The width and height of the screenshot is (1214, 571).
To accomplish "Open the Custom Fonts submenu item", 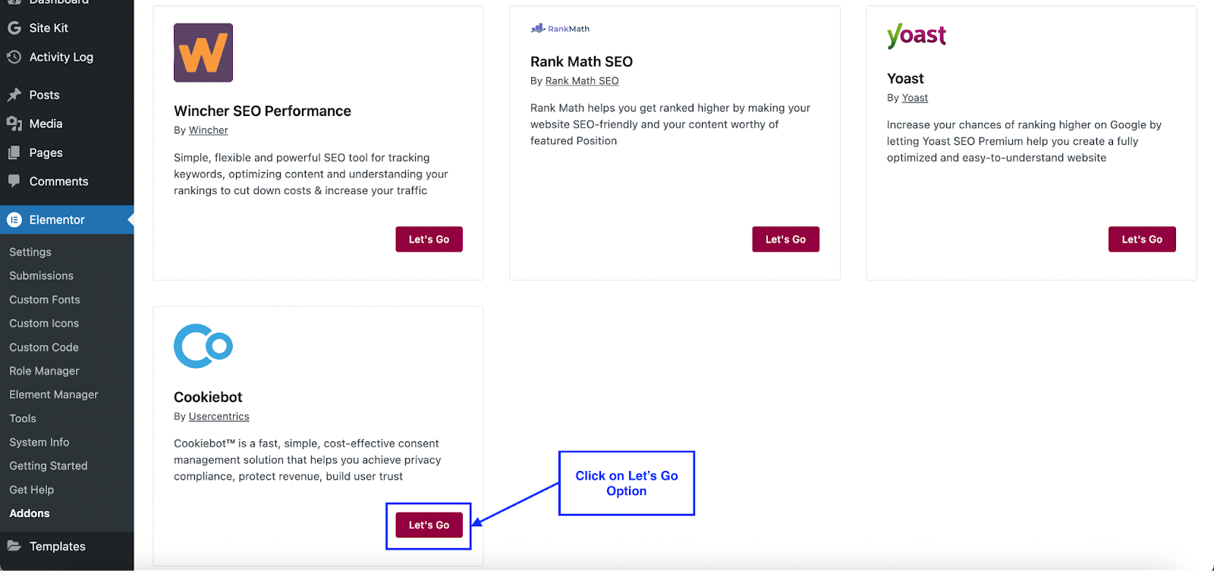I will [45, 300].
